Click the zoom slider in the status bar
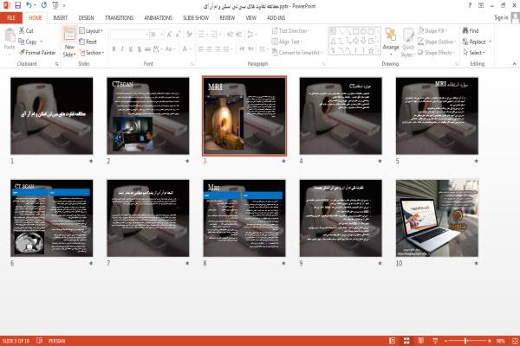520x346 pixels. point(465,341)
